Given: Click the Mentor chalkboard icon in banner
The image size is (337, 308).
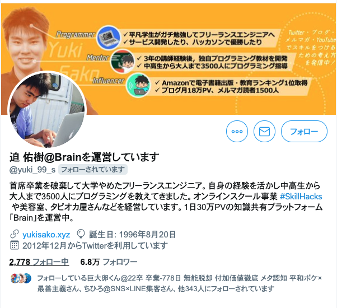Looking at the screenshot, I should (123, 62).
